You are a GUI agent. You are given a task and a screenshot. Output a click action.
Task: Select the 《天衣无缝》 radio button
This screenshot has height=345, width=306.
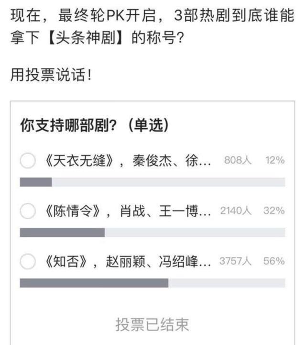[x=27, y=160]
